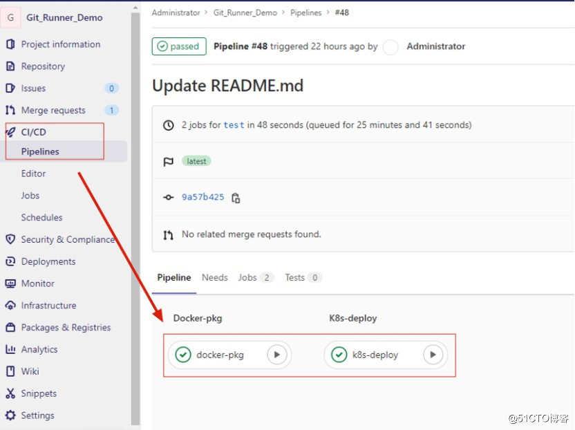Switch to the Jobs tab
The width and height of the screenshot is (575, 430).
[x=256, y=278]
